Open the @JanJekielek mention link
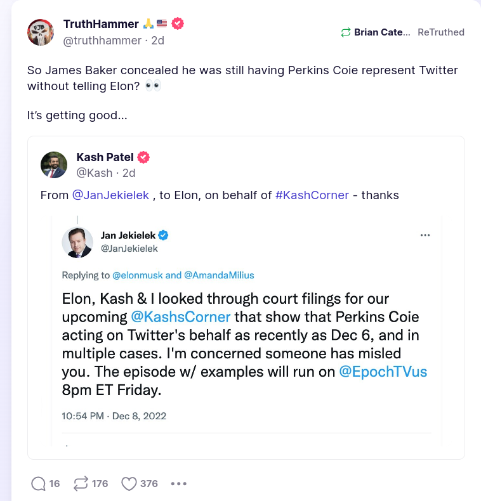 111,195
